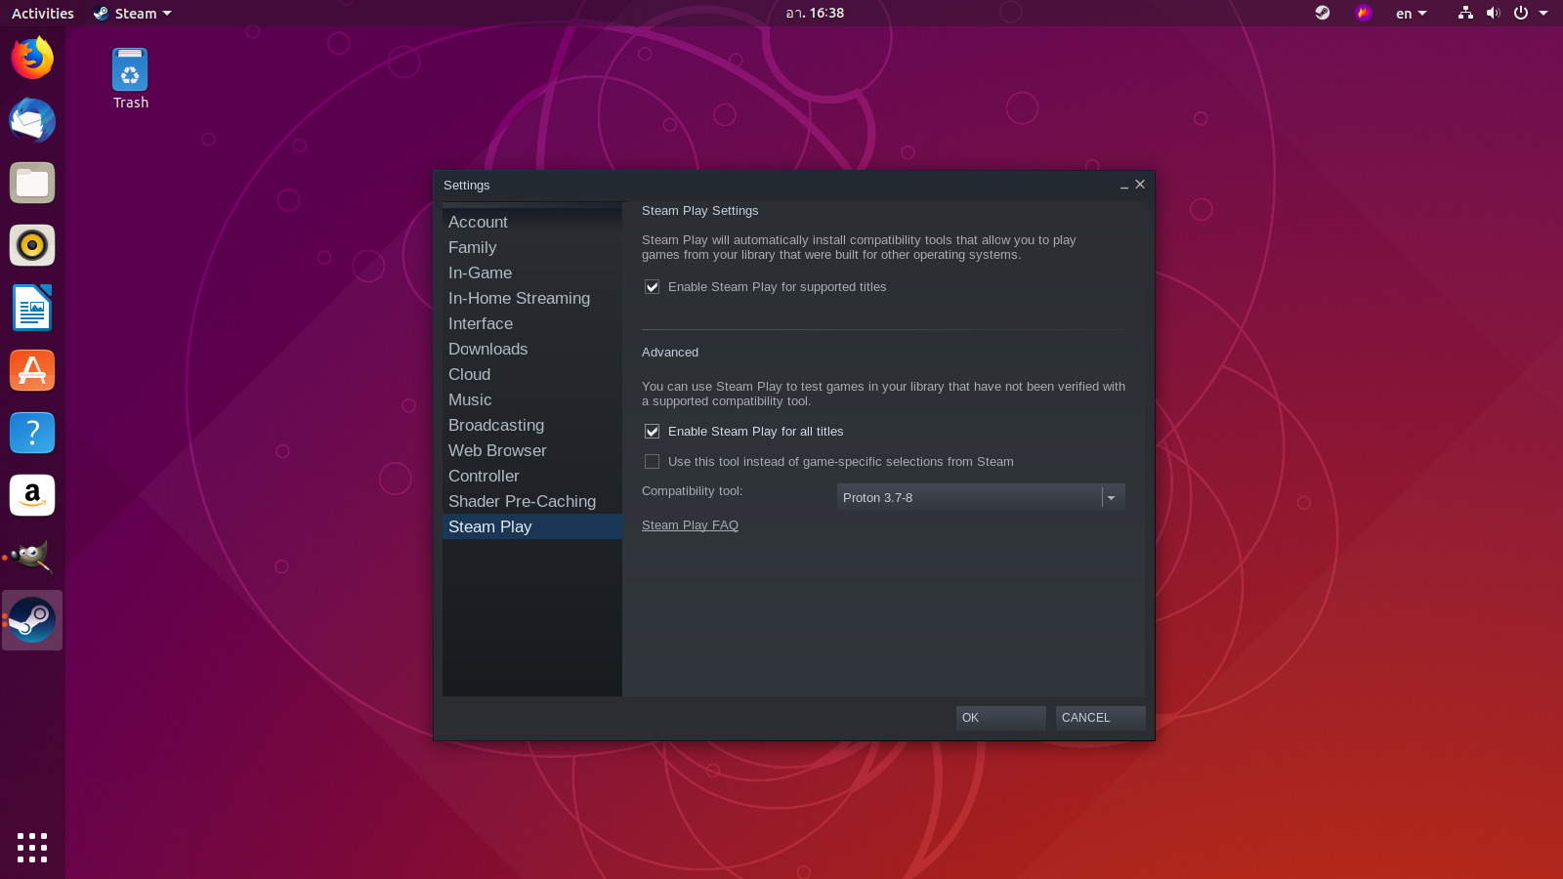Open the volume indicator in top bar
This screenshot has height=879, width=1563.
pyautogui.click(x=1493, y=13)
